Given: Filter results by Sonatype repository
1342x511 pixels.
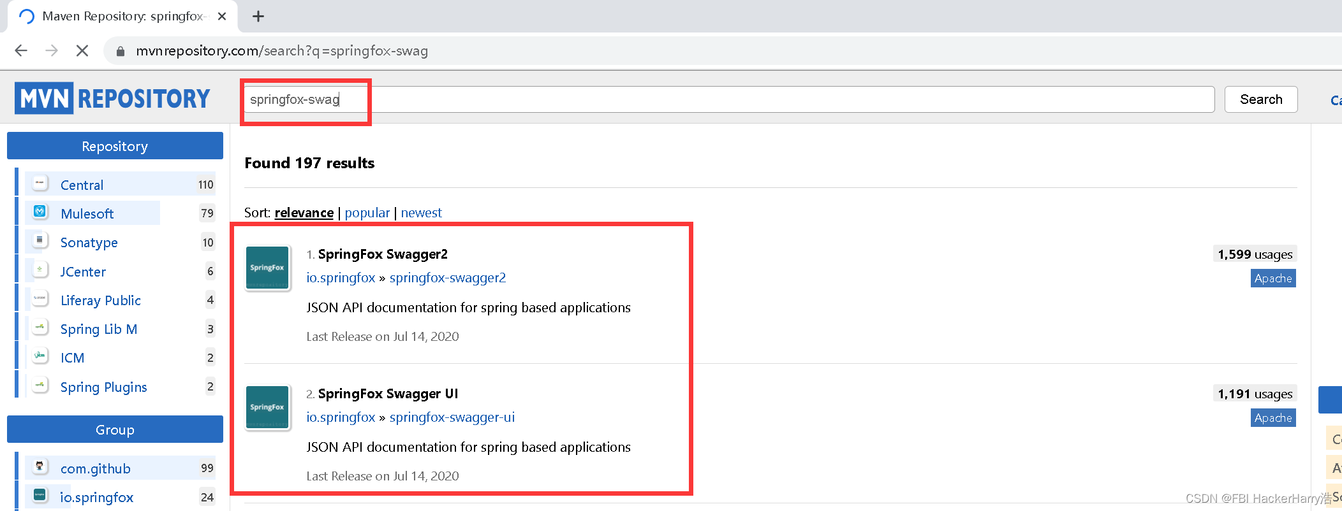Looking at the screenshot, I should coord(89,243).
